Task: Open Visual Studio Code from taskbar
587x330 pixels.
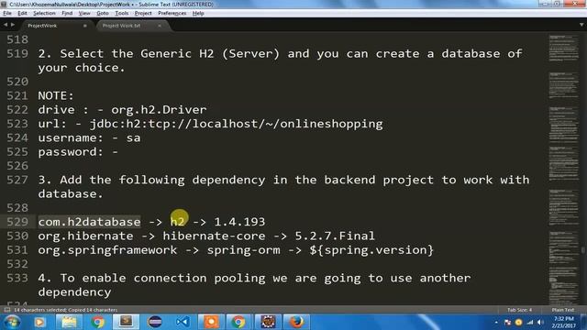Action: (183, 322)
